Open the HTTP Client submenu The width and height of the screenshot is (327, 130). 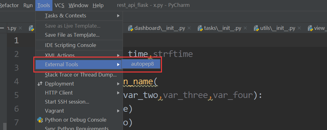point(79,93)
